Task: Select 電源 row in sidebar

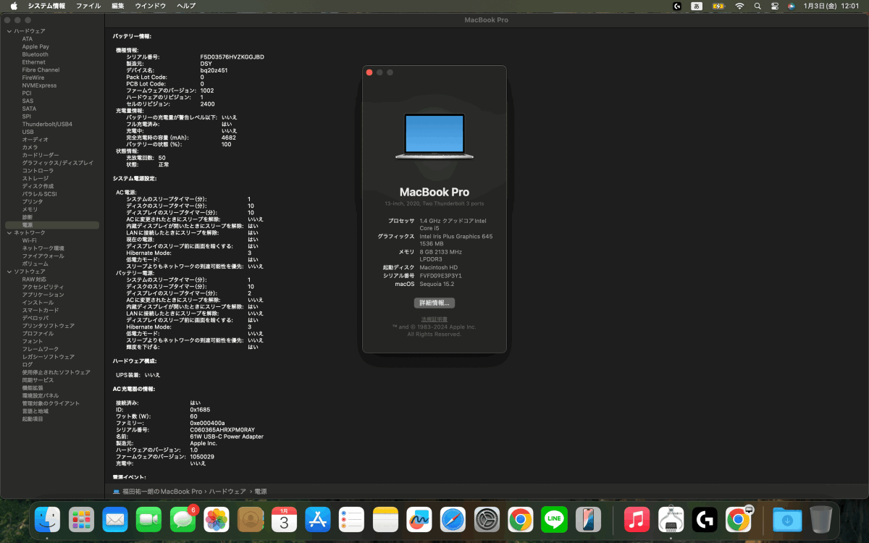Action: [x=52, y=225]
